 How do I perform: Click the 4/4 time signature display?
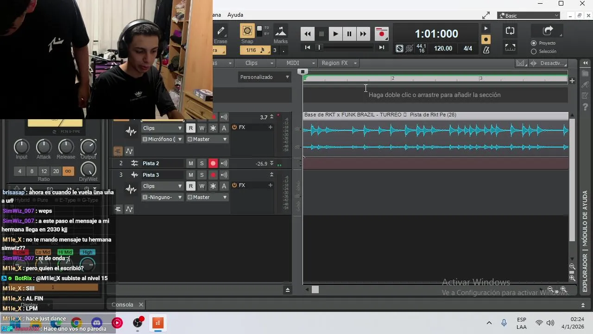point(468,48)
